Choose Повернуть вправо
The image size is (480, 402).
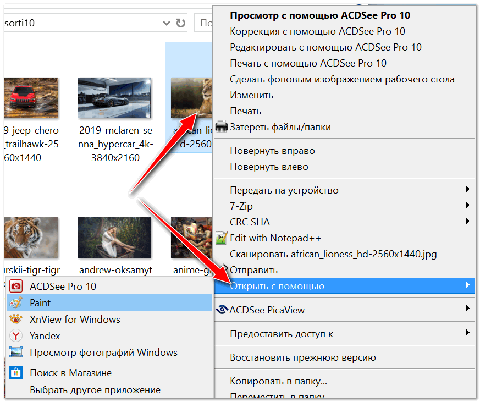tap(273, 151)
